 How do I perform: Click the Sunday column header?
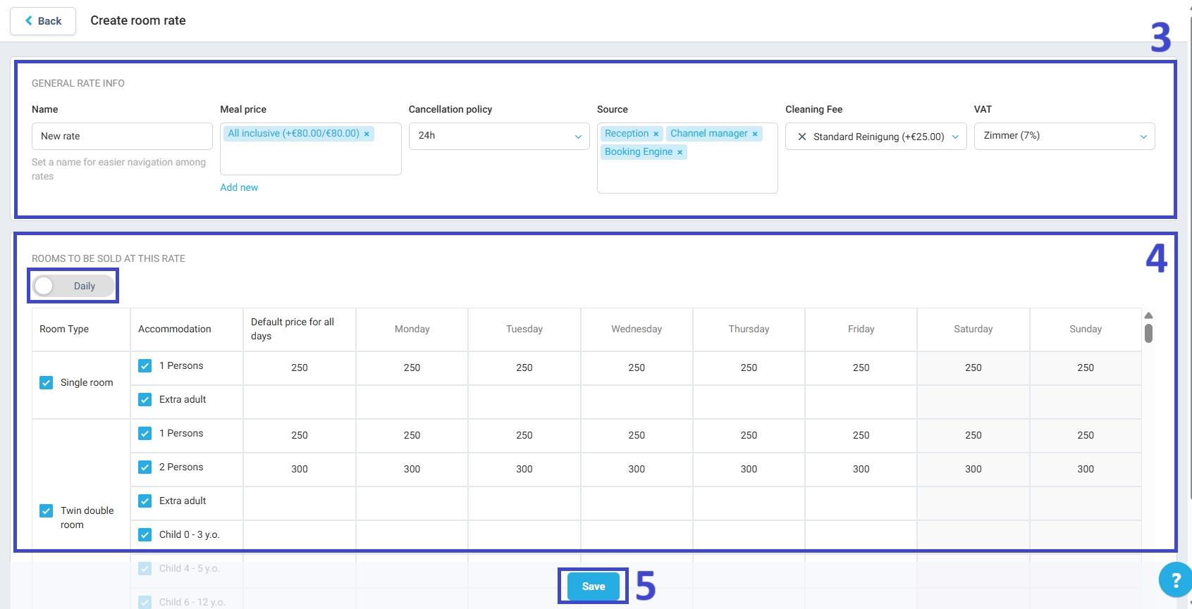pos(1086,329)
